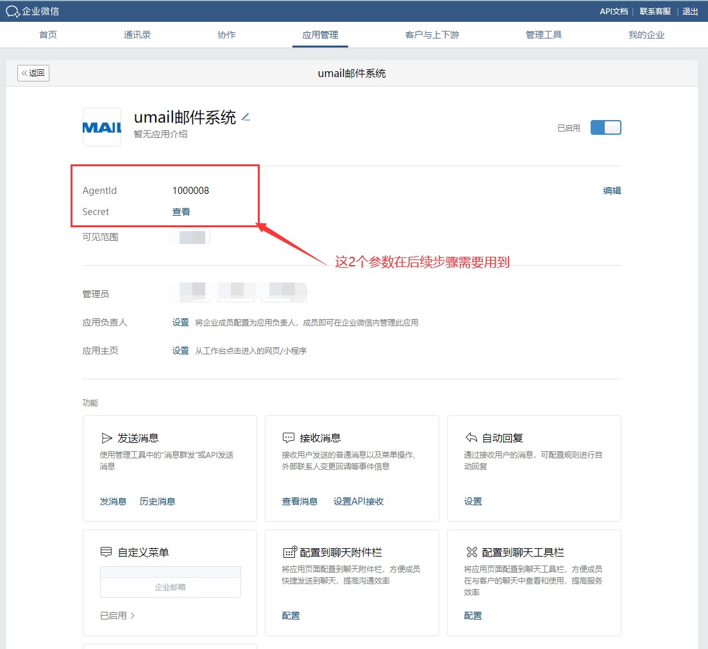
Task: Click the 企业邮箱 menu preview box
Action: pos(171,587)
